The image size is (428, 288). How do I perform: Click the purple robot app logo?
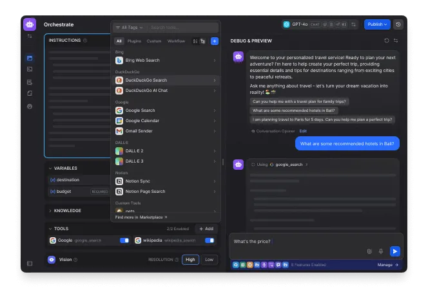coord(30,24)
